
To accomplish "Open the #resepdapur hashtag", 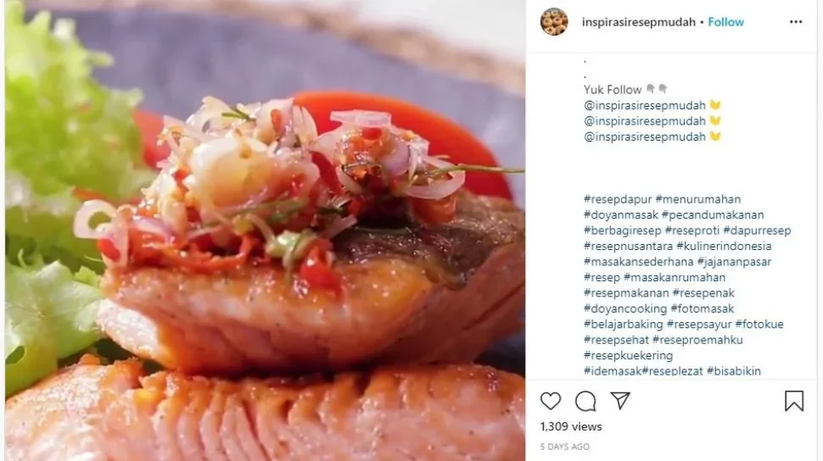I will click(x=618, y=199).
